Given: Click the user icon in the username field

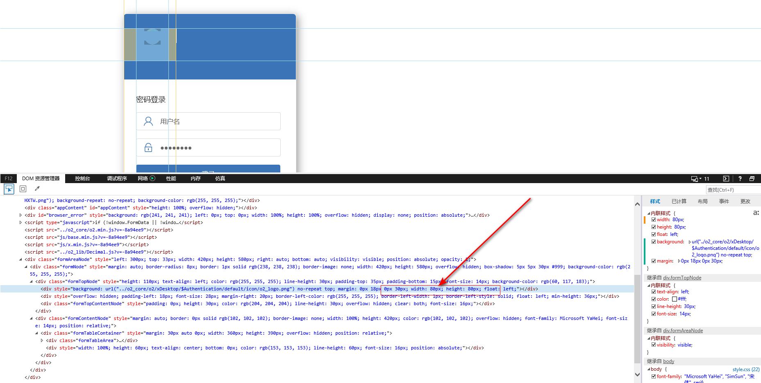Looking at the screenshot, I should [148, 121].
